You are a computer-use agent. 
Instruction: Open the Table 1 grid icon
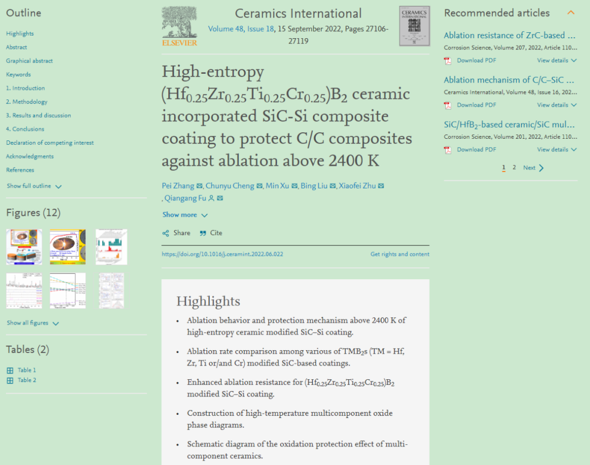tap(10, 370)
